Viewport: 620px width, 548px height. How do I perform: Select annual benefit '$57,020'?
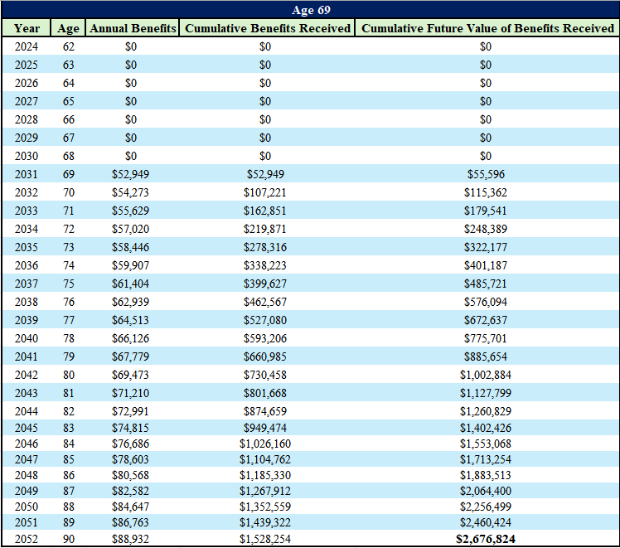tap(130, 229)
